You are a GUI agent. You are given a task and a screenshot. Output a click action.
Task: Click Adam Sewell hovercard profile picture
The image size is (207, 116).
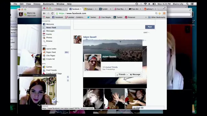(x=93, y=63)
